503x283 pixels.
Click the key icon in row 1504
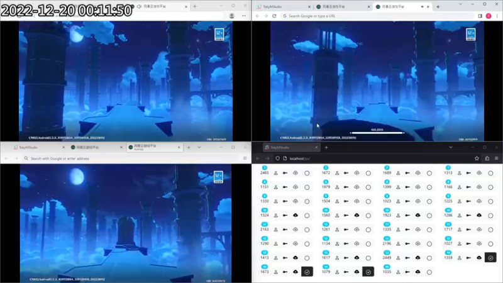346,201
